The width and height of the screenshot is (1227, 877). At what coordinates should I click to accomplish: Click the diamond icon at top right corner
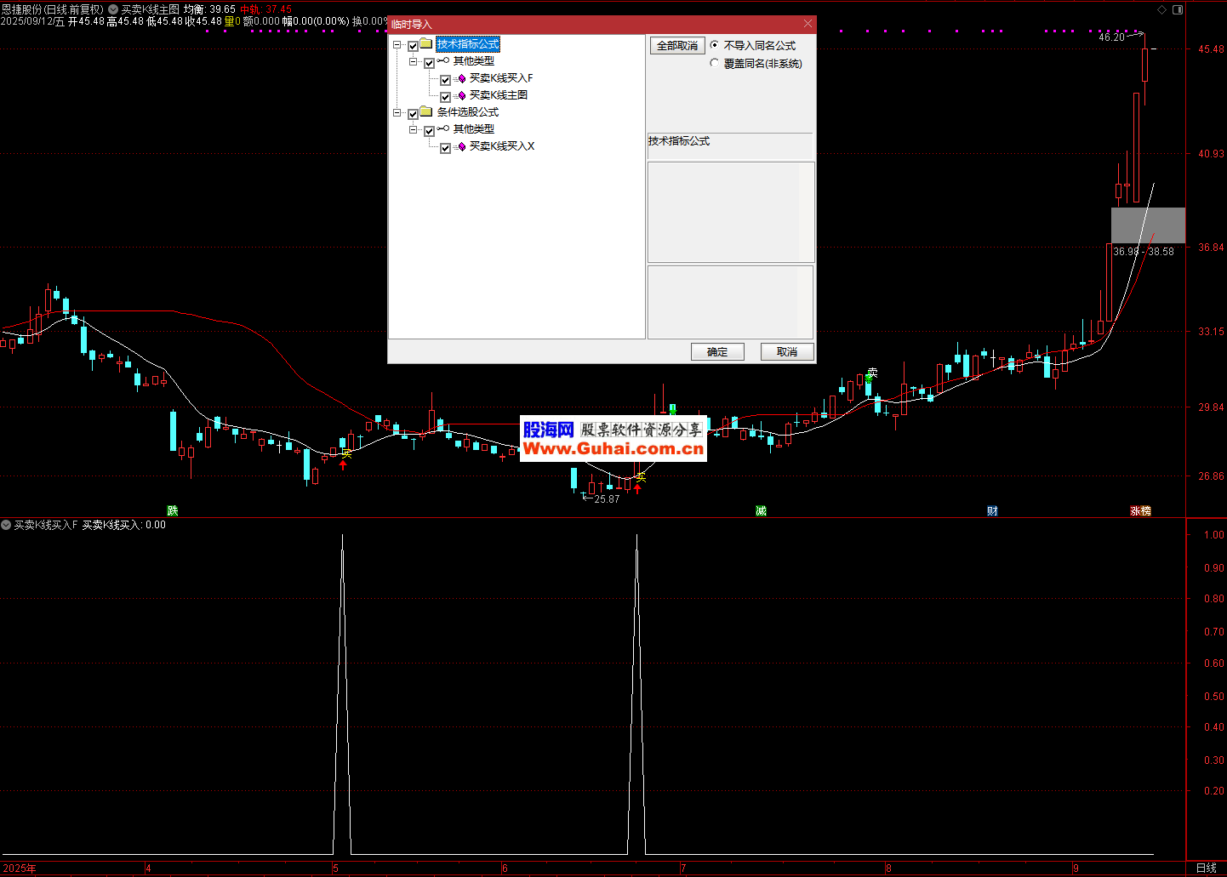pyautogui.click(x=1162, y=9)
